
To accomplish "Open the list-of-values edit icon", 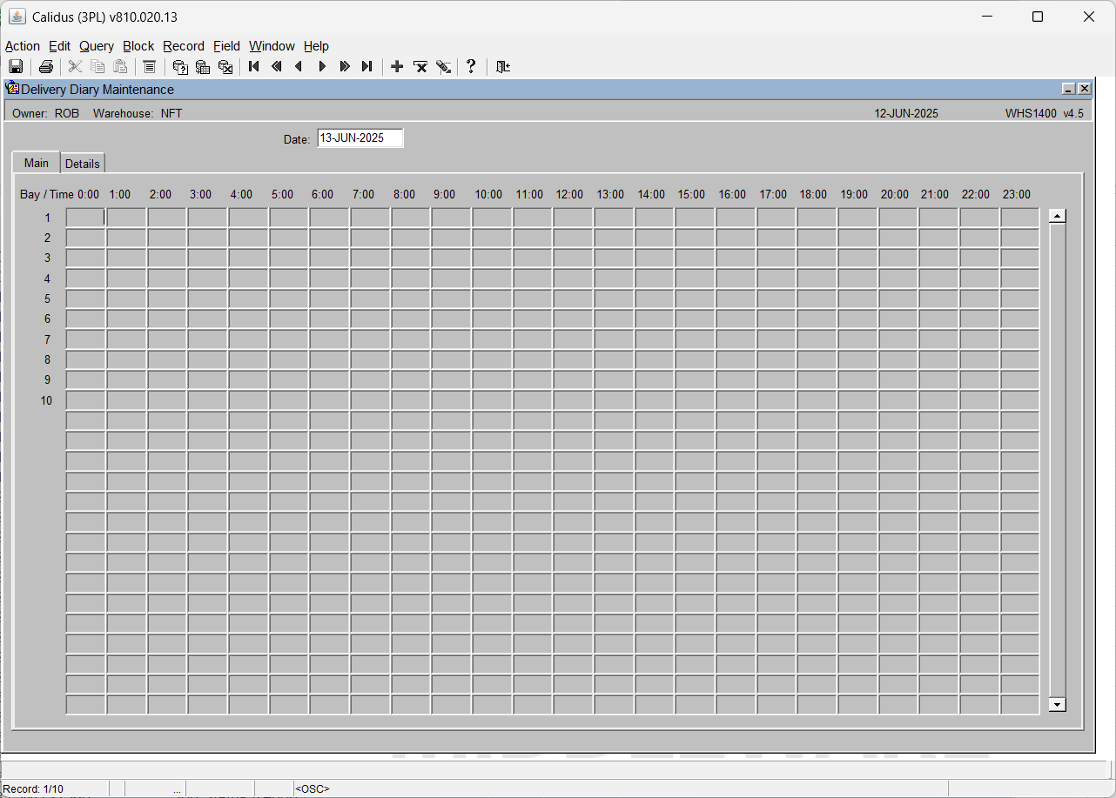I will pyautogui.click(x=149, y=67).
